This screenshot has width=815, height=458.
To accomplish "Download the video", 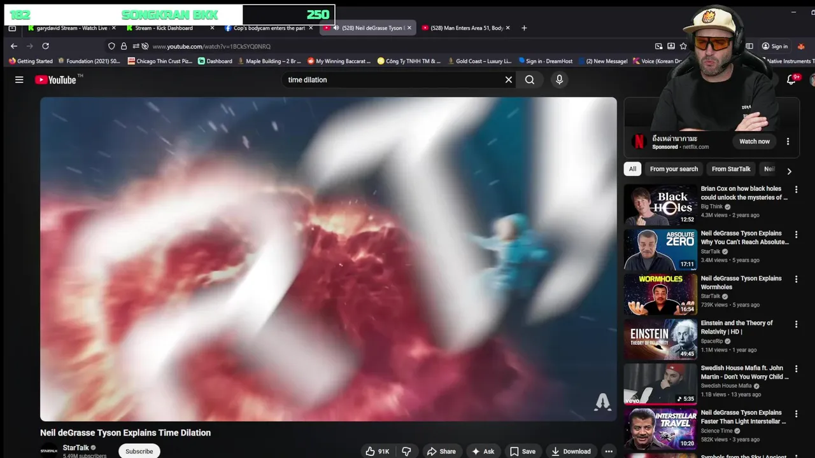I will click(x=570, y=451).
